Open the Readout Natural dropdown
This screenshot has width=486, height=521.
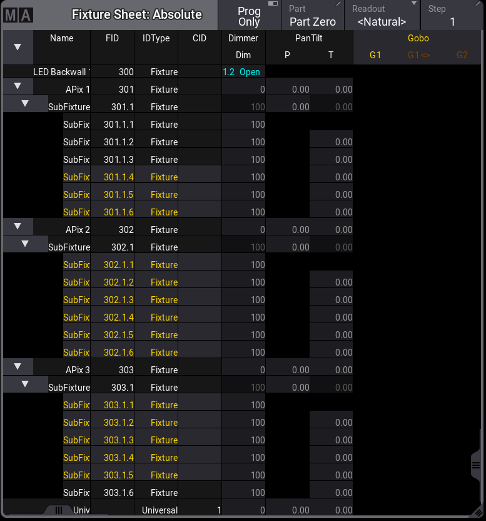pyautogui.click(x=382, y=16)
